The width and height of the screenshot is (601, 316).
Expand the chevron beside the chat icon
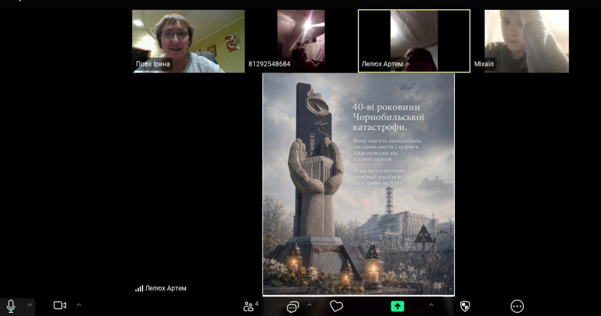coord(310,305)
